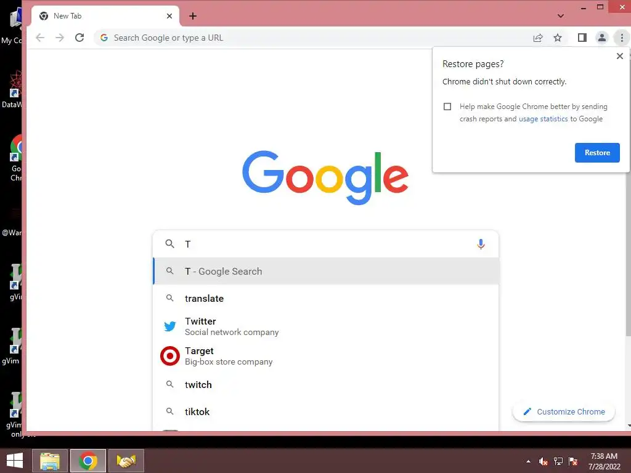Viewport: 631px width, 473px height.
Task: Open the side panel icon
Action: point(582,38)
